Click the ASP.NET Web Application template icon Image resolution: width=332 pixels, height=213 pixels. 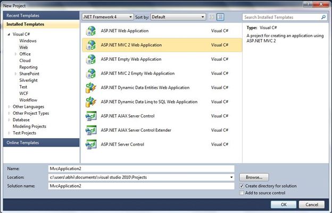[x=91, y=30]
